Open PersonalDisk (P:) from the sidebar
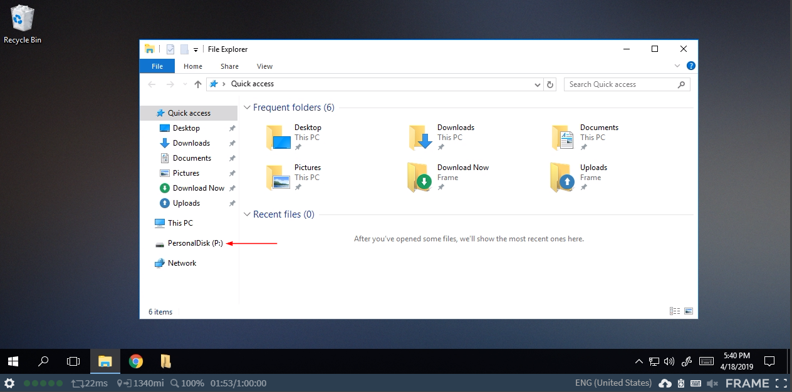Screen dimensions: 792x392 (195, 243)
